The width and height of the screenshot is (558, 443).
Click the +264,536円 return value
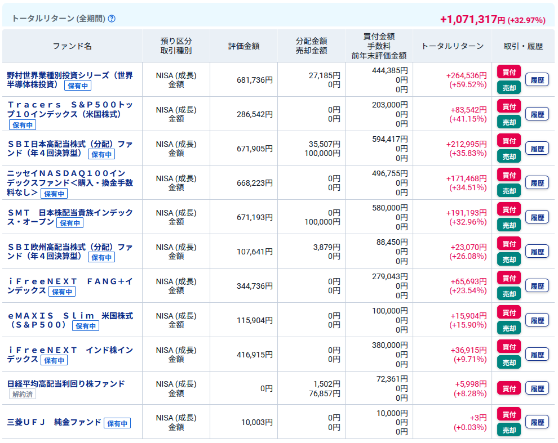(466, 75)
